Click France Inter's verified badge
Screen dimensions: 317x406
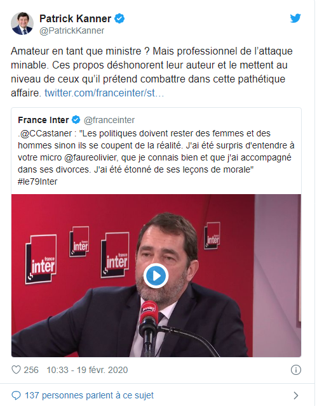pyautogui.click(x=76, y=120)
